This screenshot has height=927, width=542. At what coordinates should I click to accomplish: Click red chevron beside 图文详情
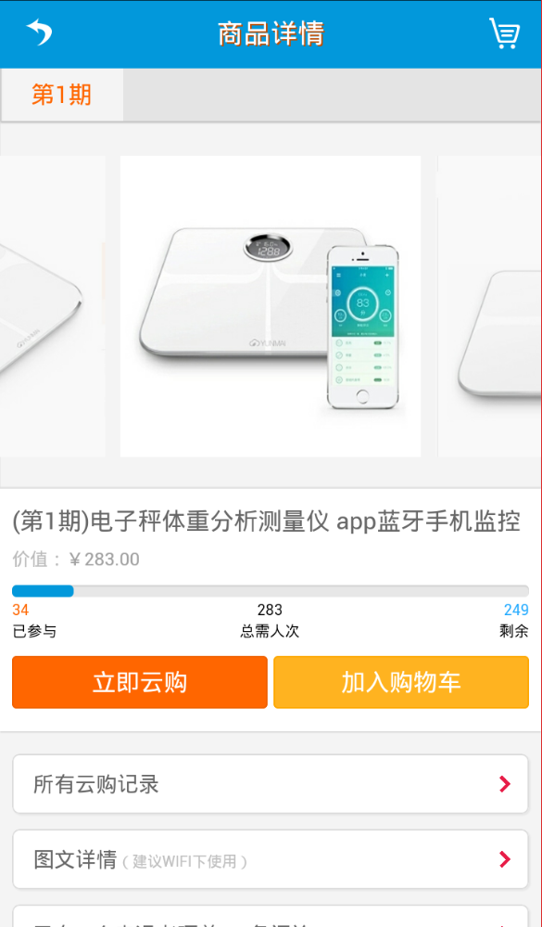[504, 859]
